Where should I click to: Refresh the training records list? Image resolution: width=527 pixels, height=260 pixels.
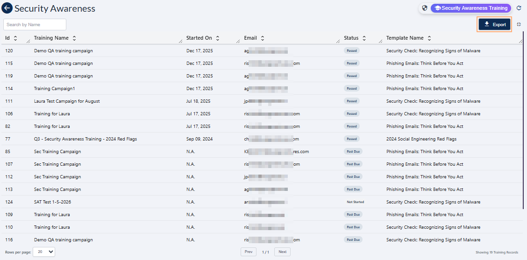point(519,8)
